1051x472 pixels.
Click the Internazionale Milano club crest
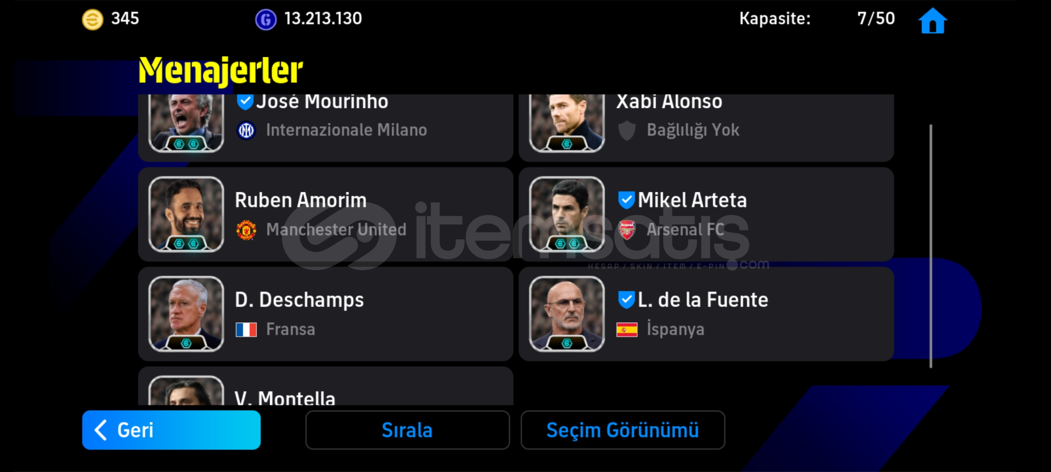click(x=246, y=130)
